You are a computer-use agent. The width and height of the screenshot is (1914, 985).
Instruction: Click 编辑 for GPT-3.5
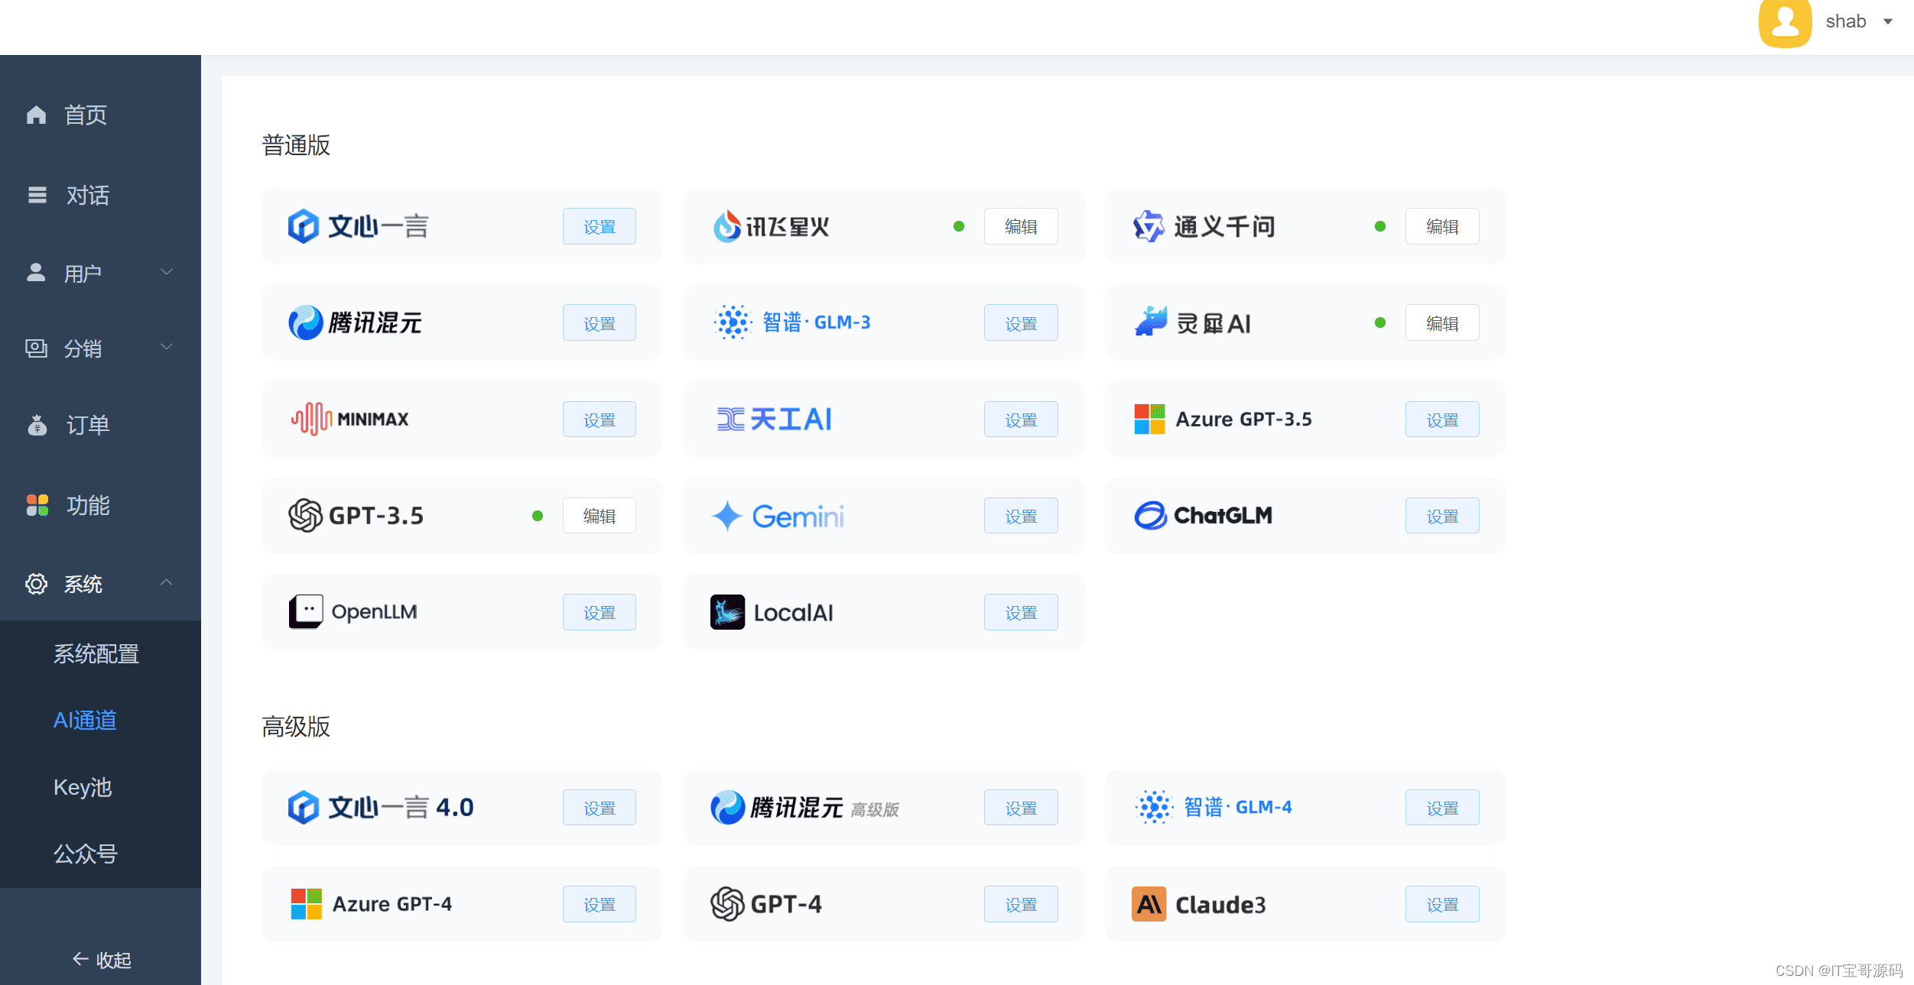[x=600, y=516]
